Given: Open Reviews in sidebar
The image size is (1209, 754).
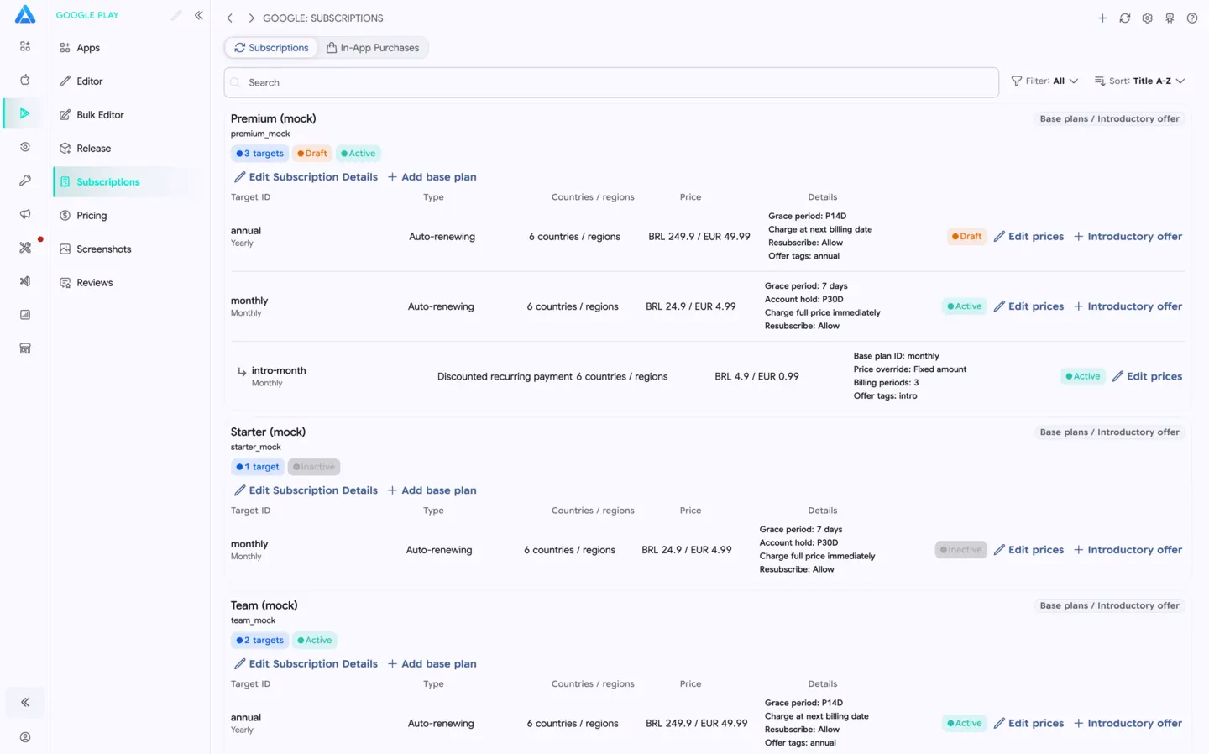Looking at the screenshot, I should 128,283.
